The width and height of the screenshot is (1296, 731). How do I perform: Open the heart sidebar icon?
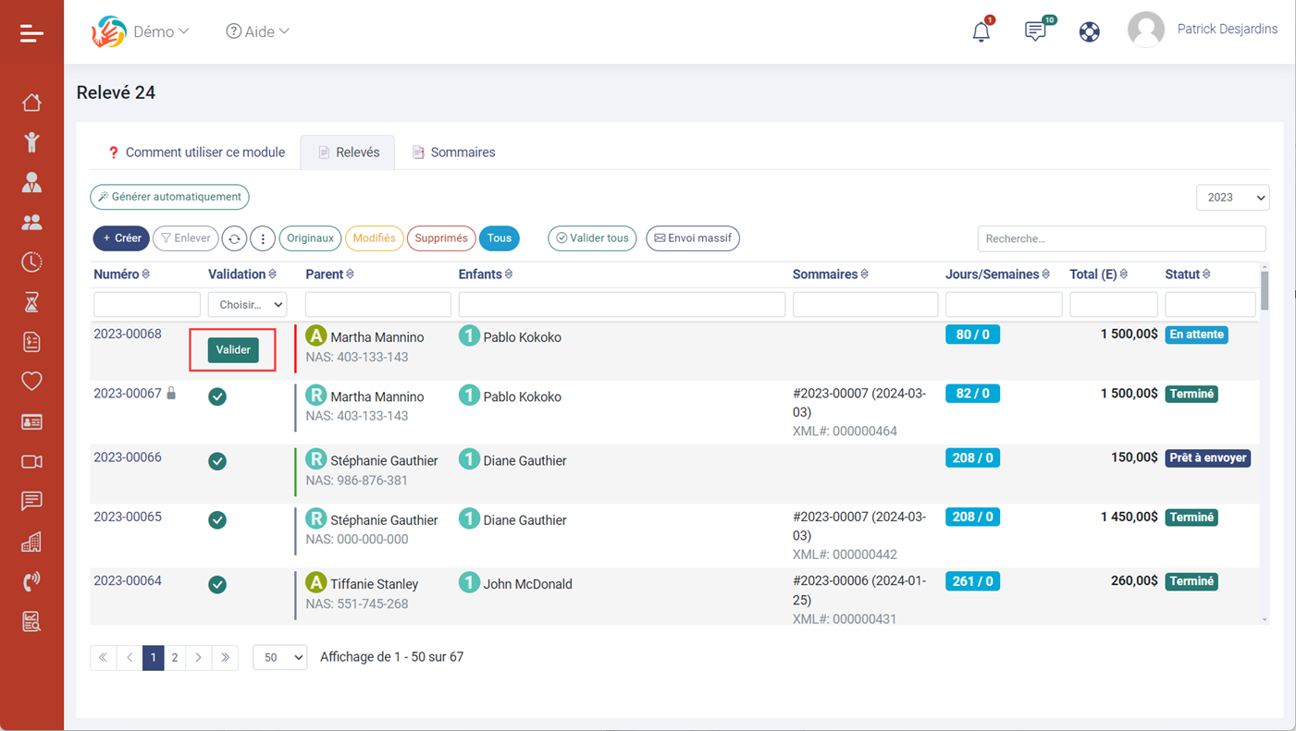tap(31, 382)
